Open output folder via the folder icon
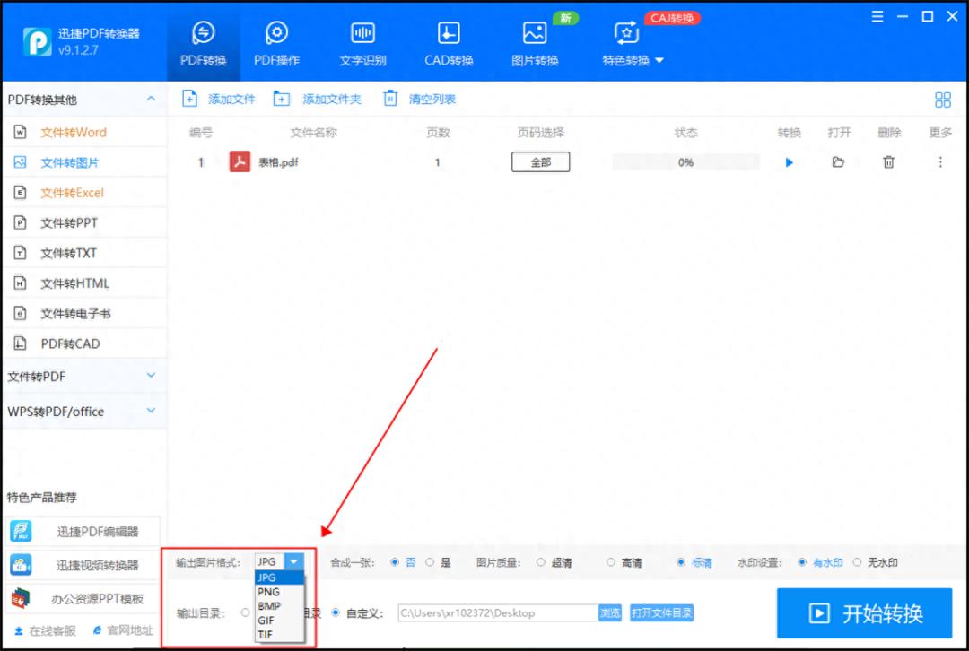Screen dimensions: 969x651 tap(839, 162)
